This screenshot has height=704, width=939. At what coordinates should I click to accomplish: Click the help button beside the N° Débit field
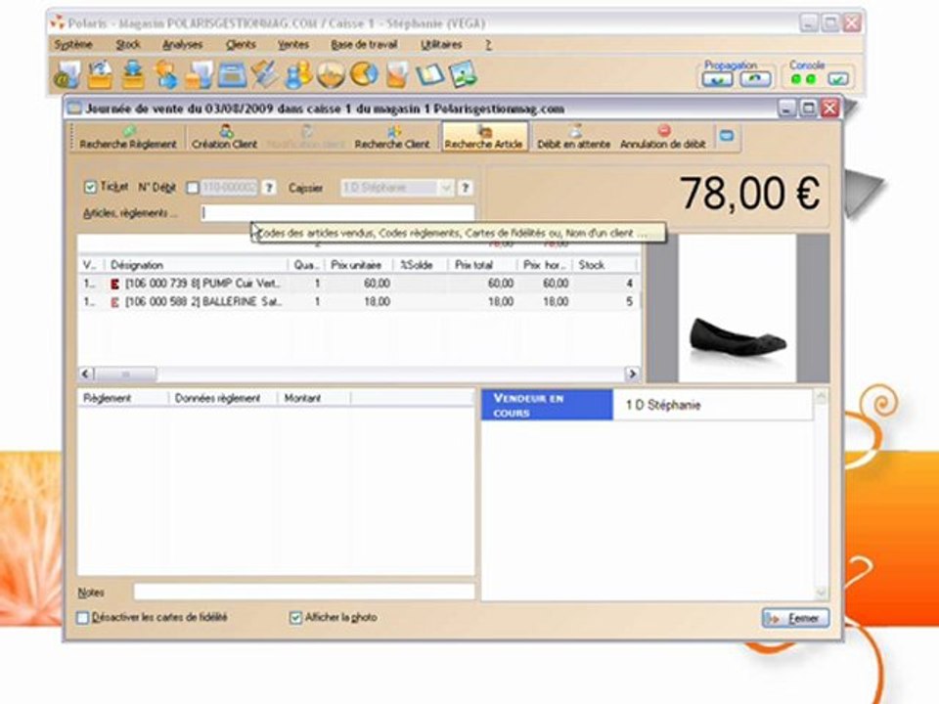(x=270, y=188)
